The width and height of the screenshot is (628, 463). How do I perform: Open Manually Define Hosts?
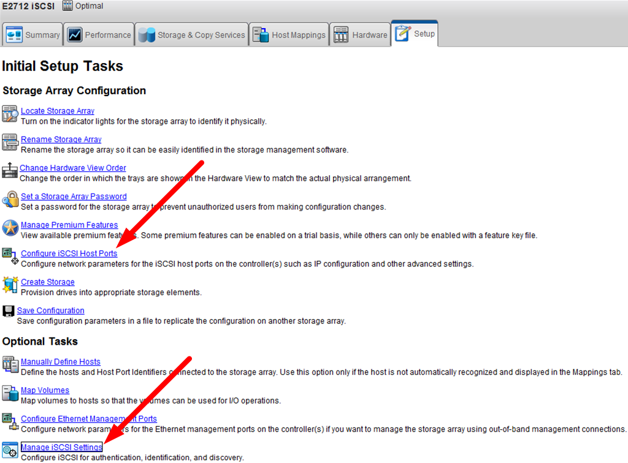(60, 361)
